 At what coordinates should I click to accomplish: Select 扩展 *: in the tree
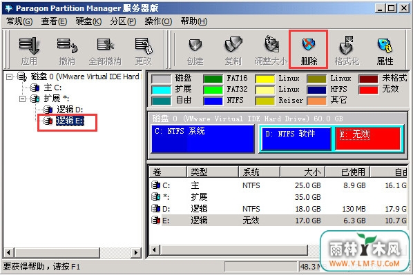click(x=57, y=99)
